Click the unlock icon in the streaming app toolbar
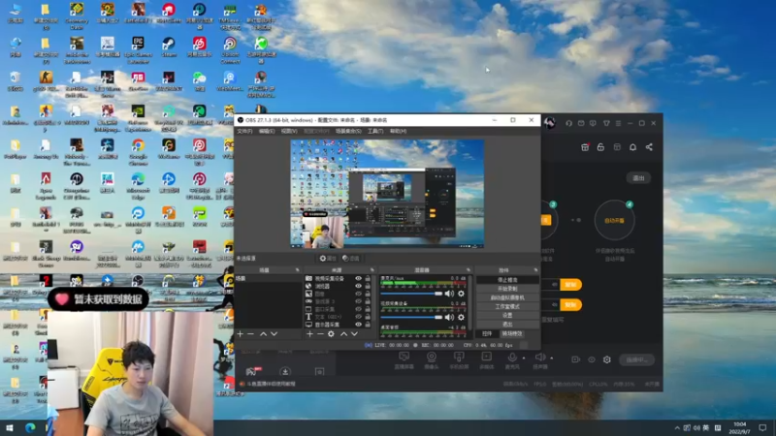The height and width of the screenshot is (436, 776). pos(600,147)
